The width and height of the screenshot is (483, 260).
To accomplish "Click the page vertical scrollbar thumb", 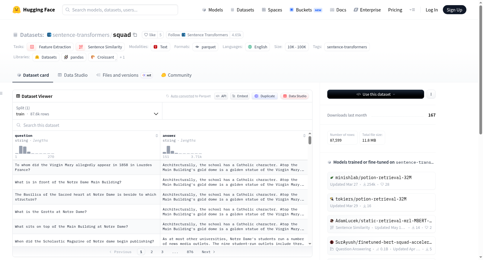I will coord(481,70).
